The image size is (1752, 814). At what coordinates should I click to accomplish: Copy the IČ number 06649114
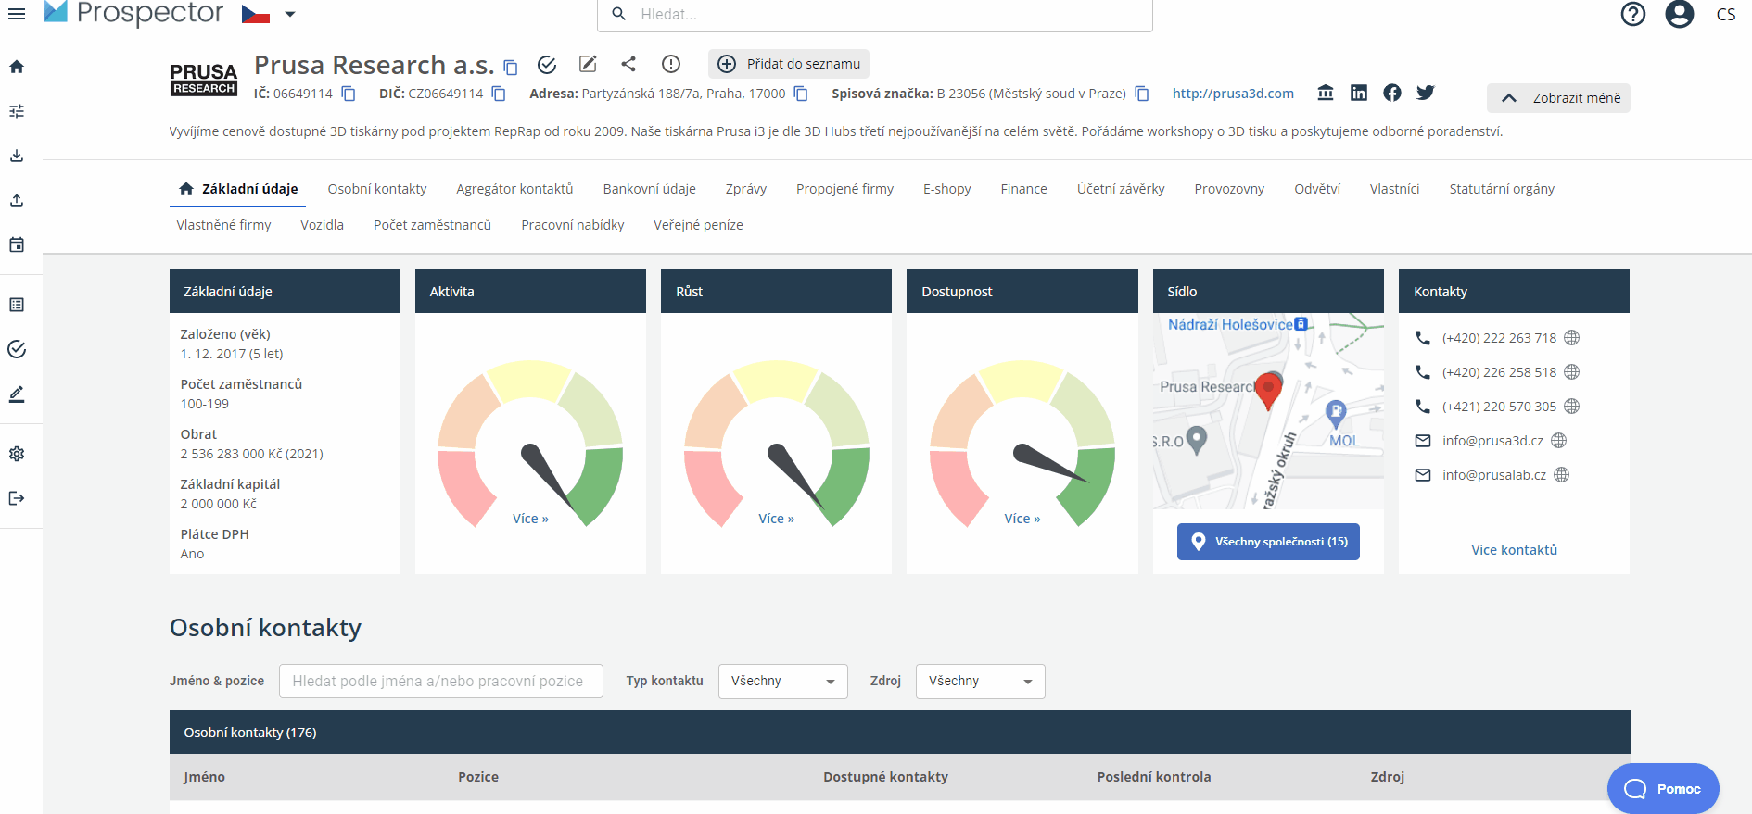[349, 94]
